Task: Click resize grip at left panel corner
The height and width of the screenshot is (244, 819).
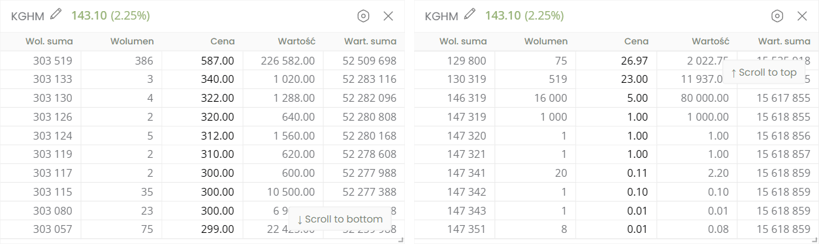Action: pyautogui.click(x=401, y=240)
